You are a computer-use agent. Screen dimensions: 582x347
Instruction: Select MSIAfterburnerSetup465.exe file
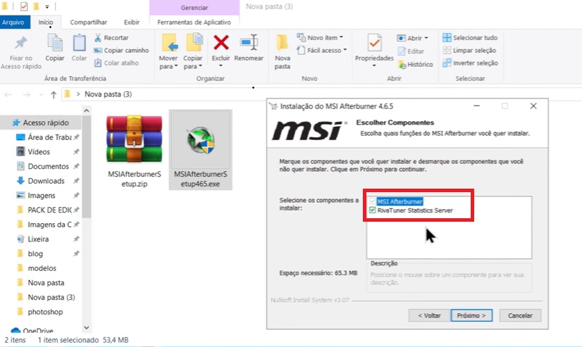pos(200,149)
